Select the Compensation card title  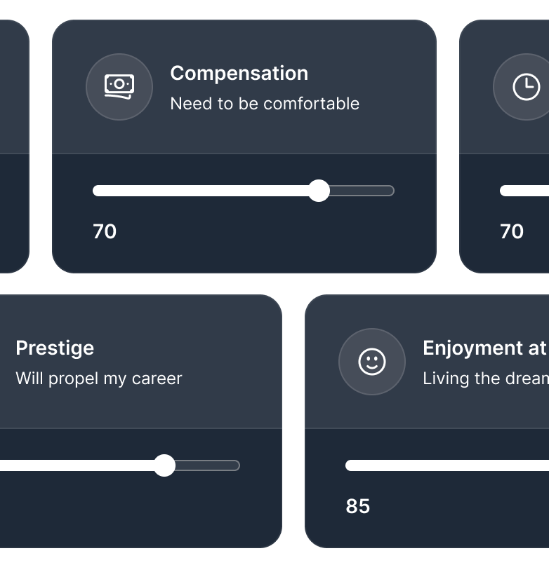pos(239,74)
